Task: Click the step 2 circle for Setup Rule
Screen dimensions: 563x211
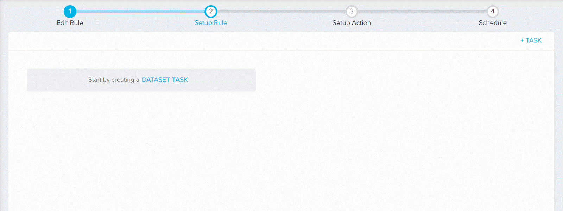Action: [211, 12]
